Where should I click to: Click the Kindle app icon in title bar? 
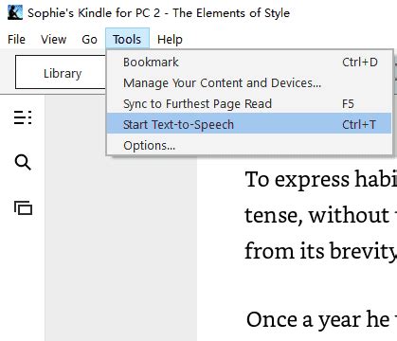point(15,12)
